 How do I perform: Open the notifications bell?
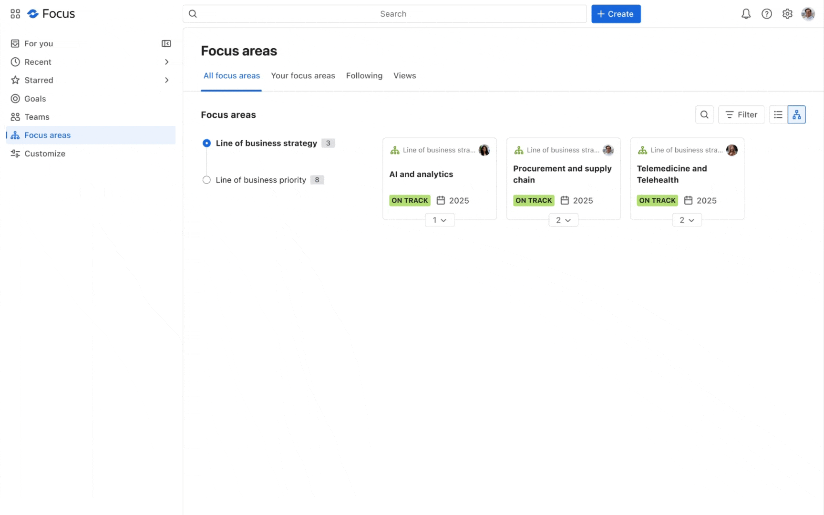(746, 14)
